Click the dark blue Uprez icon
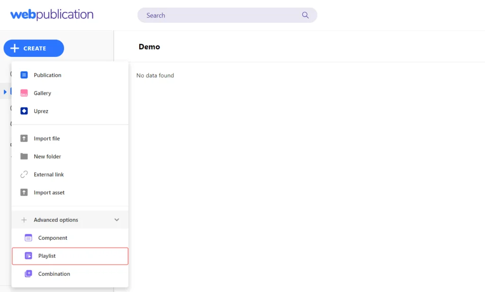 (24, 111)
